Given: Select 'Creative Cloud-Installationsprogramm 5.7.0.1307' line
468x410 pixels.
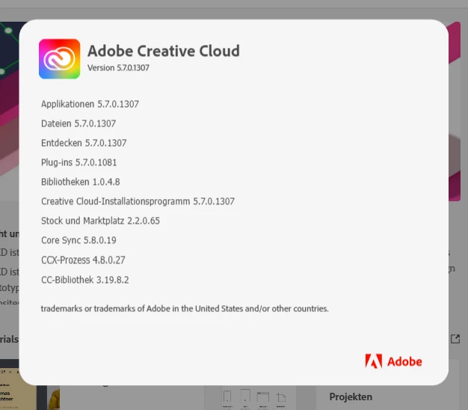Looking at the screenshot, I should click(x=138, y=201).
